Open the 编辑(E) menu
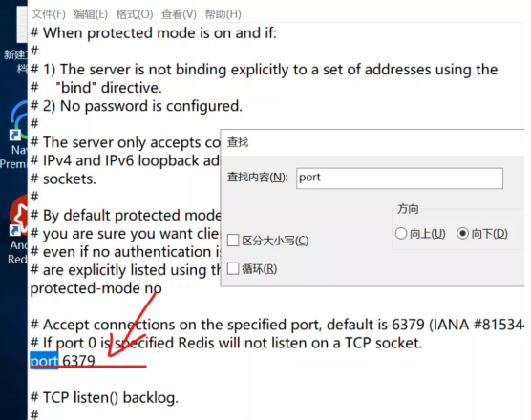The image size is (531, 420). pyautogui.click(x=91, y=14)
